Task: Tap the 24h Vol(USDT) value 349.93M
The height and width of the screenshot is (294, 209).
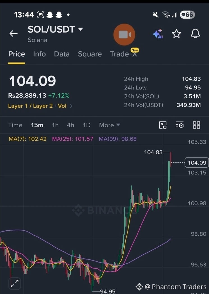Action: click(189, 105)
